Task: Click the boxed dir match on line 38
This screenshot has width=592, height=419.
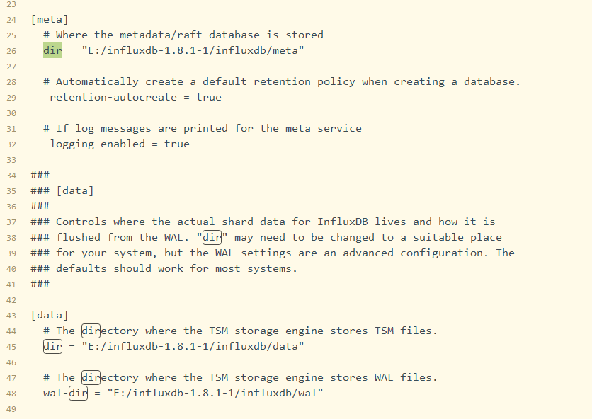Action: tap(212, 237)
